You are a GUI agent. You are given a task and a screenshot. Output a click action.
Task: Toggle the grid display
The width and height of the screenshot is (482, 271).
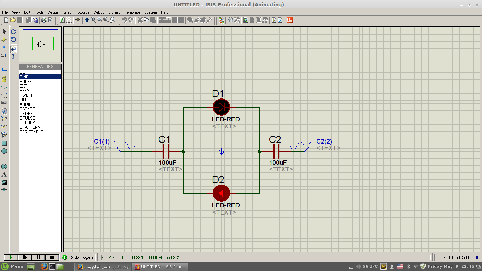click(69, 20)
